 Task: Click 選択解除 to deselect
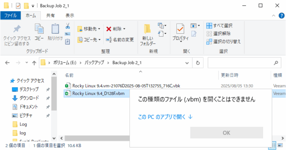(x=219, y=34)
